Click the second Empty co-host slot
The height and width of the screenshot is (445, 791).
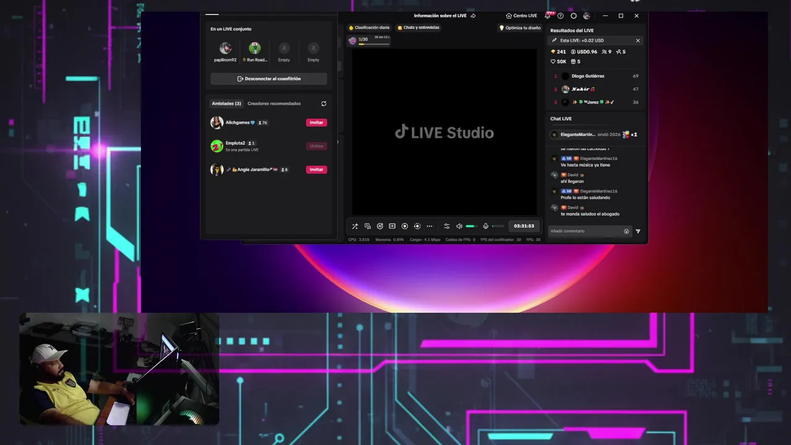313,48
